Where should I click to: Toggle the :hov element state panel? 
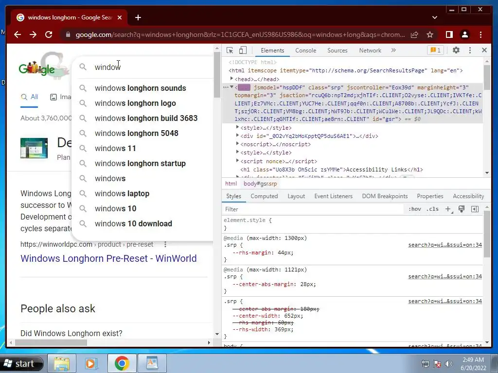[x=414, y=209]
